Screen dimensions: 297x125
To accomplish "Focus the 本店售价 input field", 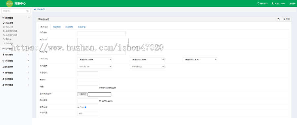I will click(87, 73).
